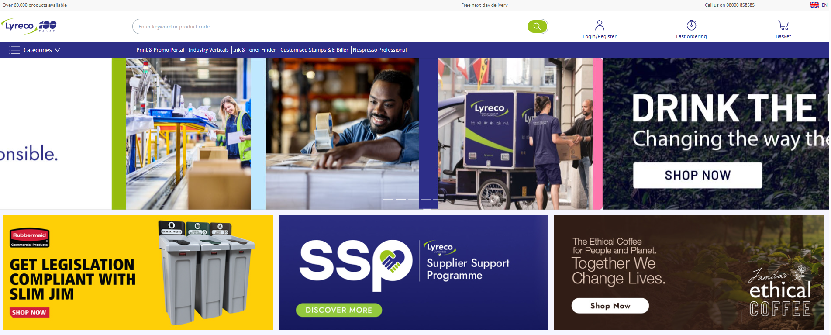Select the first carousel slide indicator
Viewport: 831px width, 335px height.
pyautogui.click(x=388, y=200)
